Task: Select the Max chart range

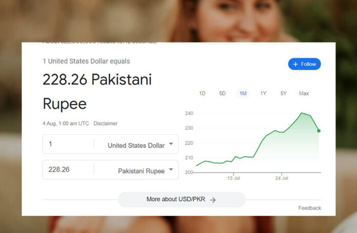Action: point(304,93)
